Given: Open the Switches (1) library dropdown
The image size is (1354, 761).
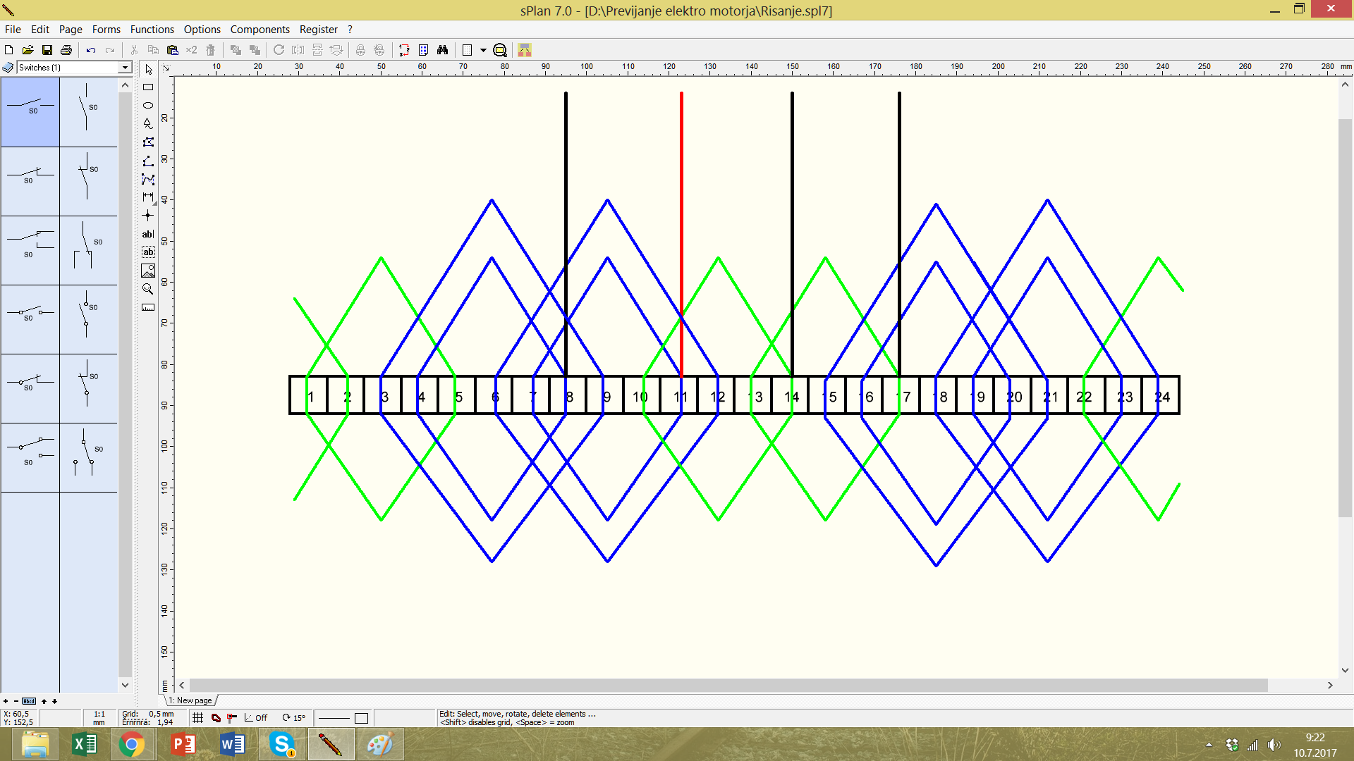Looking at the screenshot, I should tap(125, 68).
